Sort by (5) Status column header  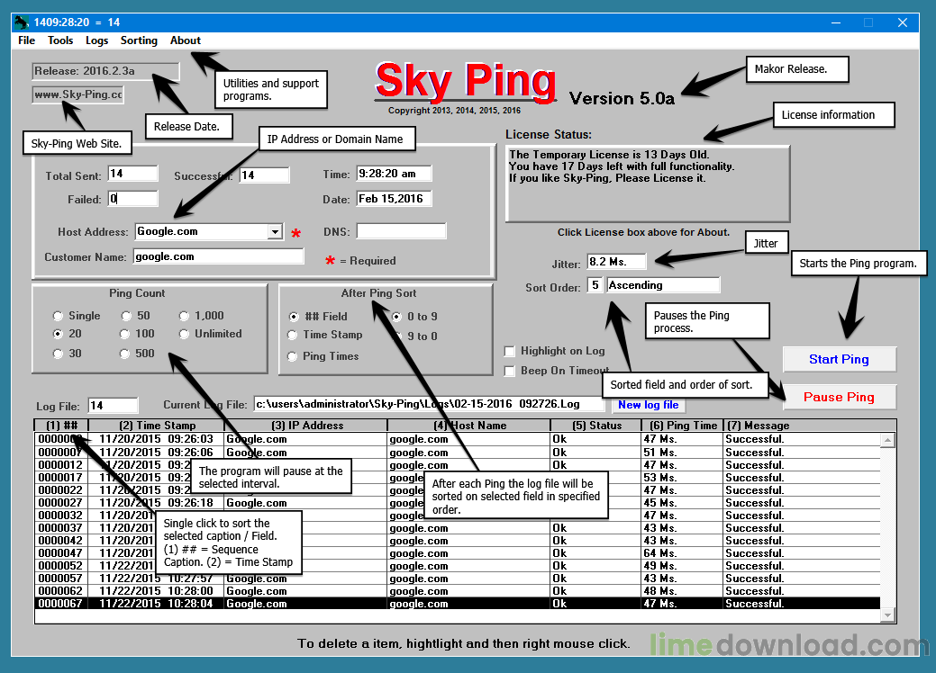[x=596, y=426]
